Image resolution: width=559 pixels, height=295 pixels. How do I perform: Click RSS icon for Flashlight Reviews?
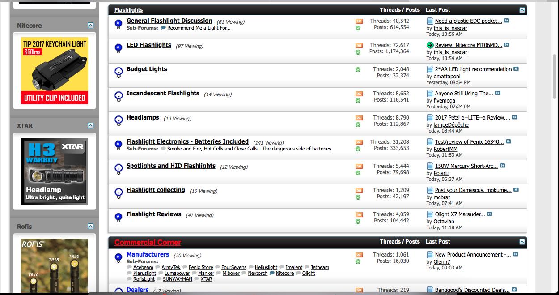[359, 214]
